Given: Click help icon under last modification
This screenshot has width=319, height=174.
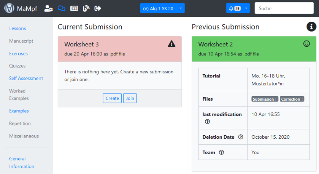Looking at the screenshot, I should click(x=207, y=122).
